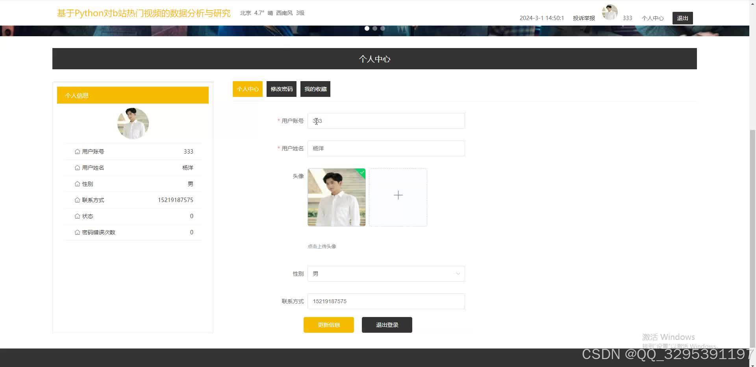
Task: Click the 2024-3-1 date time text
Action: 542,18
